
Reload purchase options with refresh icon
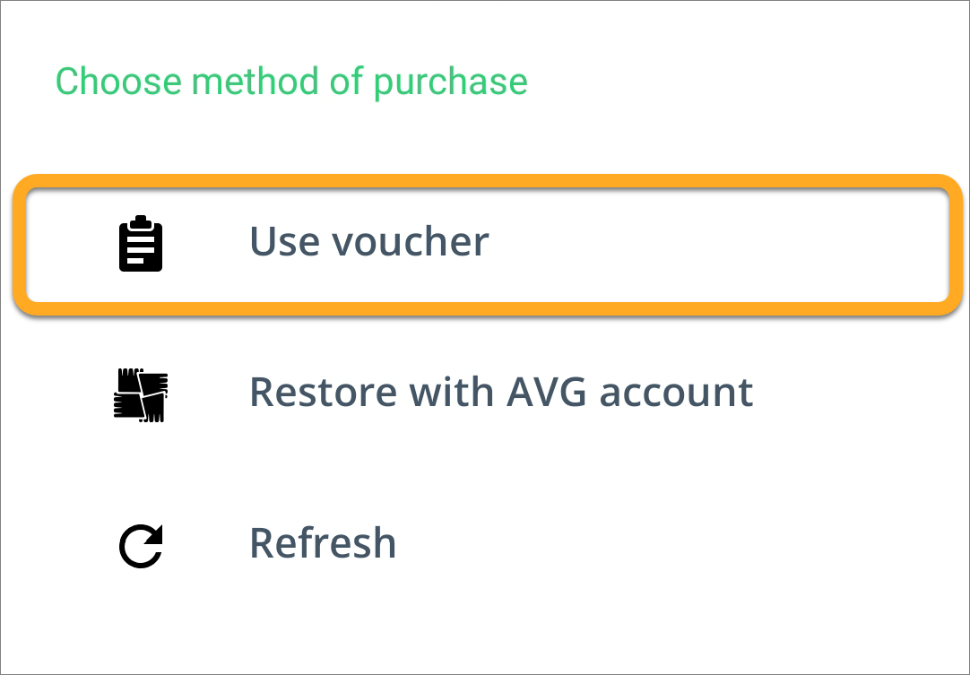click(141, 546)
